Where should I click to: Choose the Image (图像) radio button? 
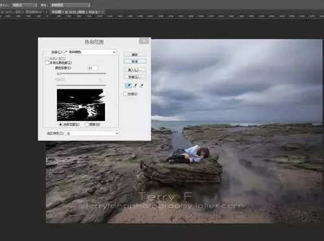(87, 124)
